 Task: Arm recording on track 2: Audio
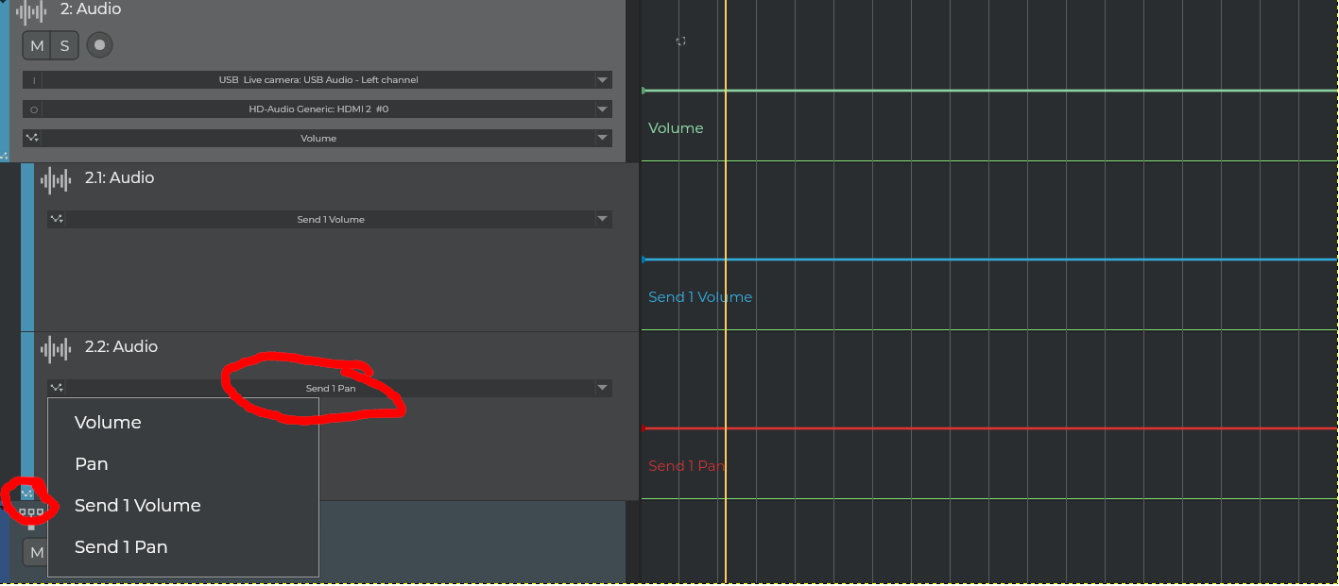coord(99,44)
